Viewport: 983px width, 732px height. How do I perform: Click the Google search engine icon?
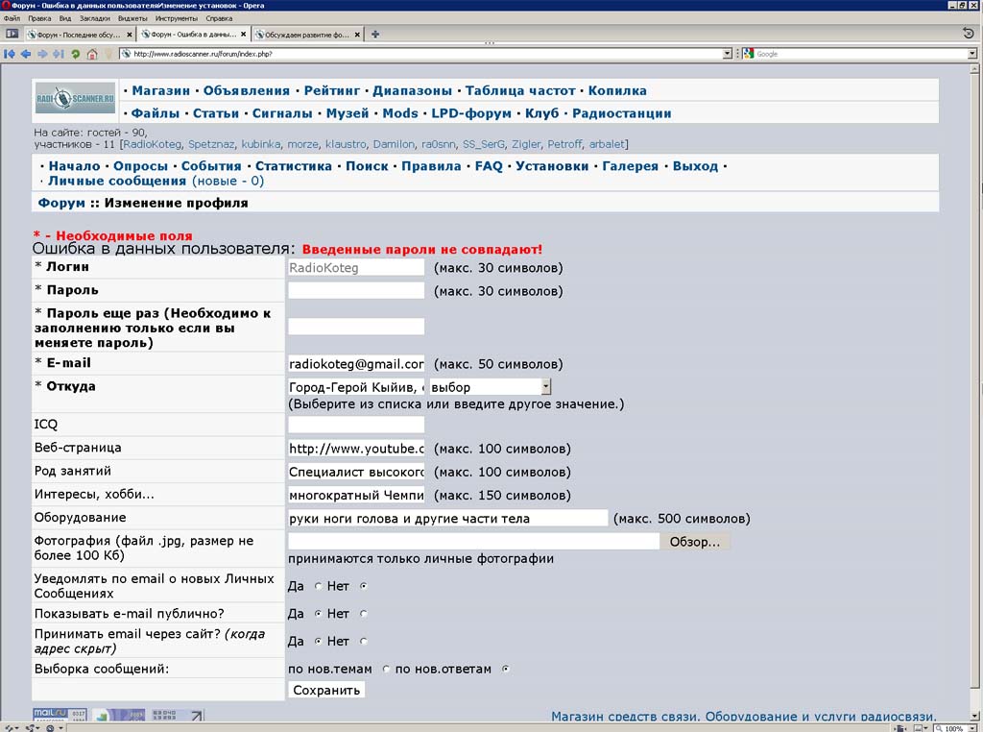748,54
